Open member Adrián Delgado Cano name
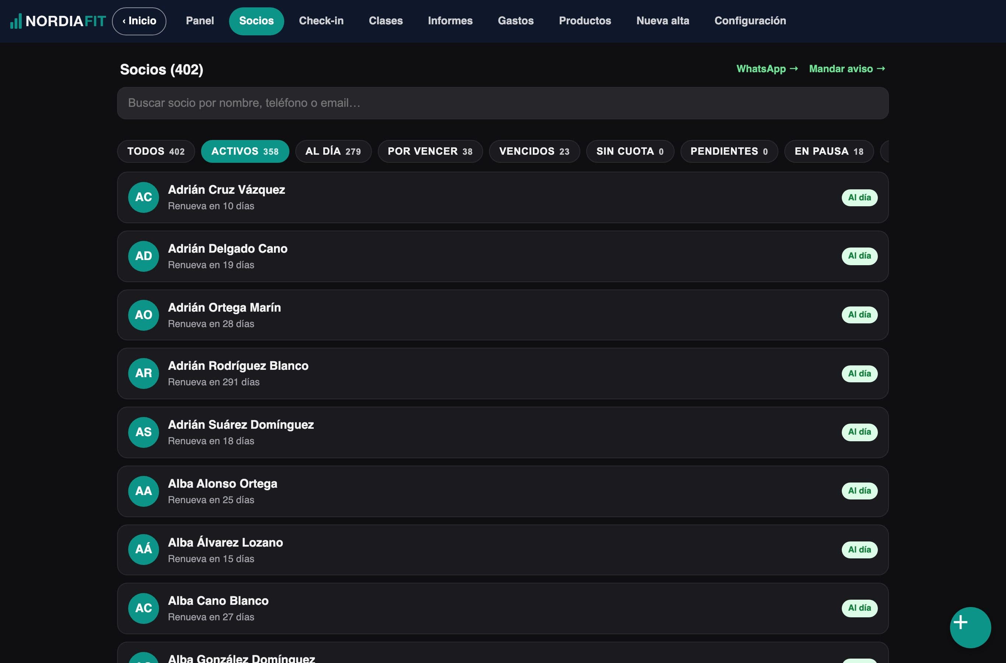Image resolution: width=1006 pixels, height=663 pixels. 228,249
